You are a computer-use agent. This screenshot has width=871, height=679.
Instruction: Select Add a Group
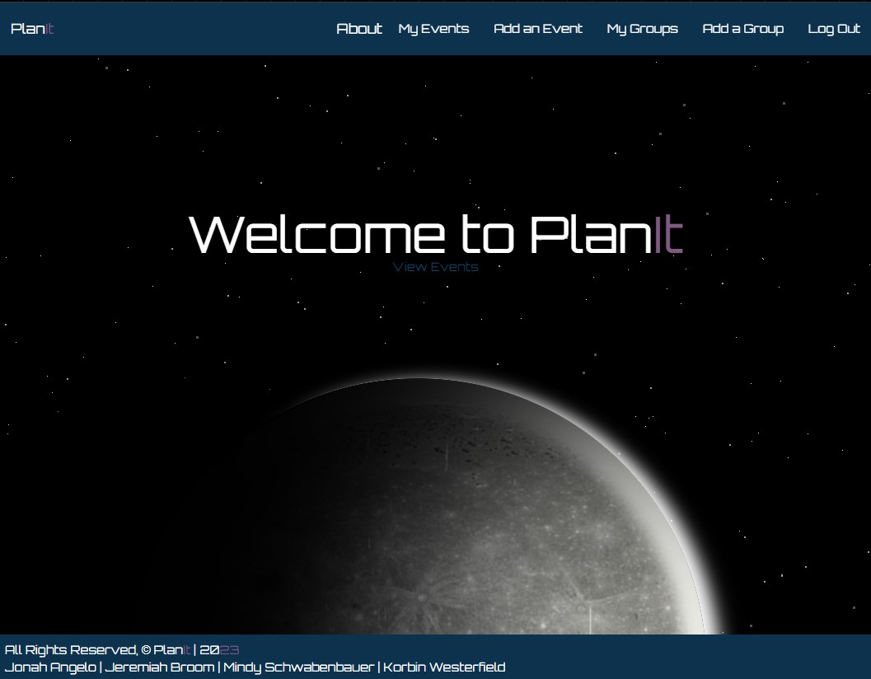point(743,29)
